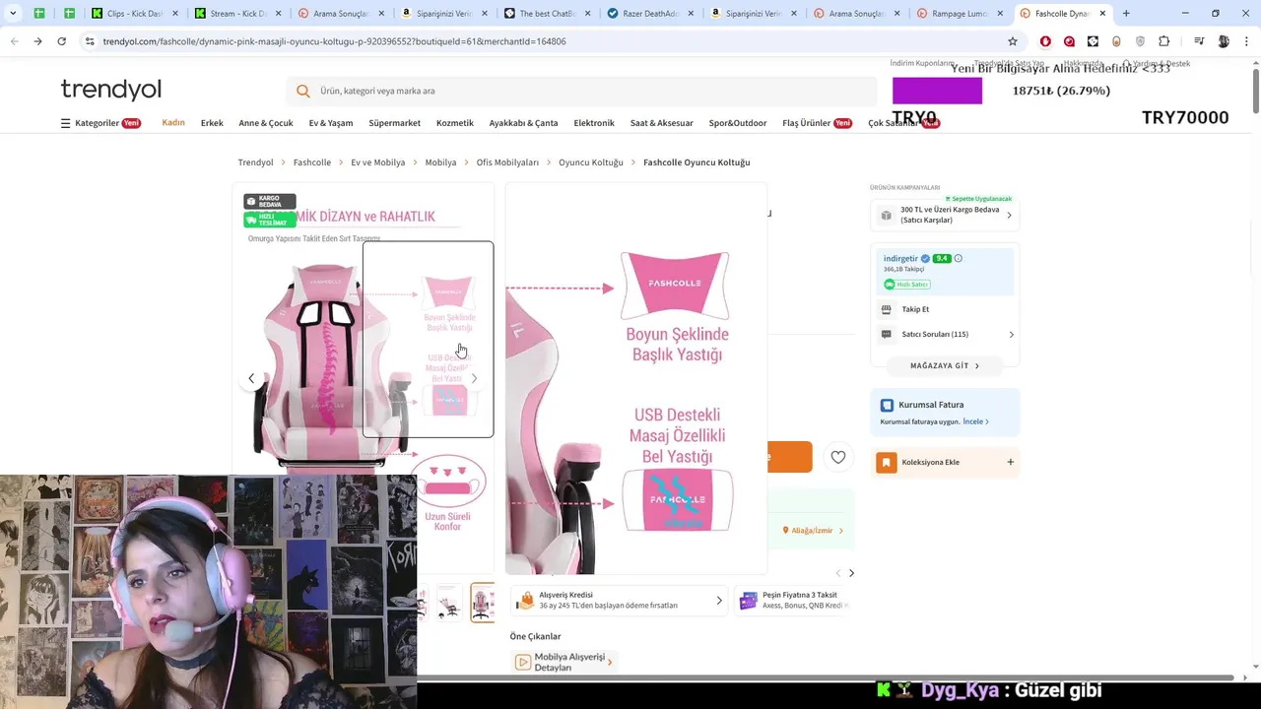Click the MAĞAZAYA GİT button

[945, 365]
